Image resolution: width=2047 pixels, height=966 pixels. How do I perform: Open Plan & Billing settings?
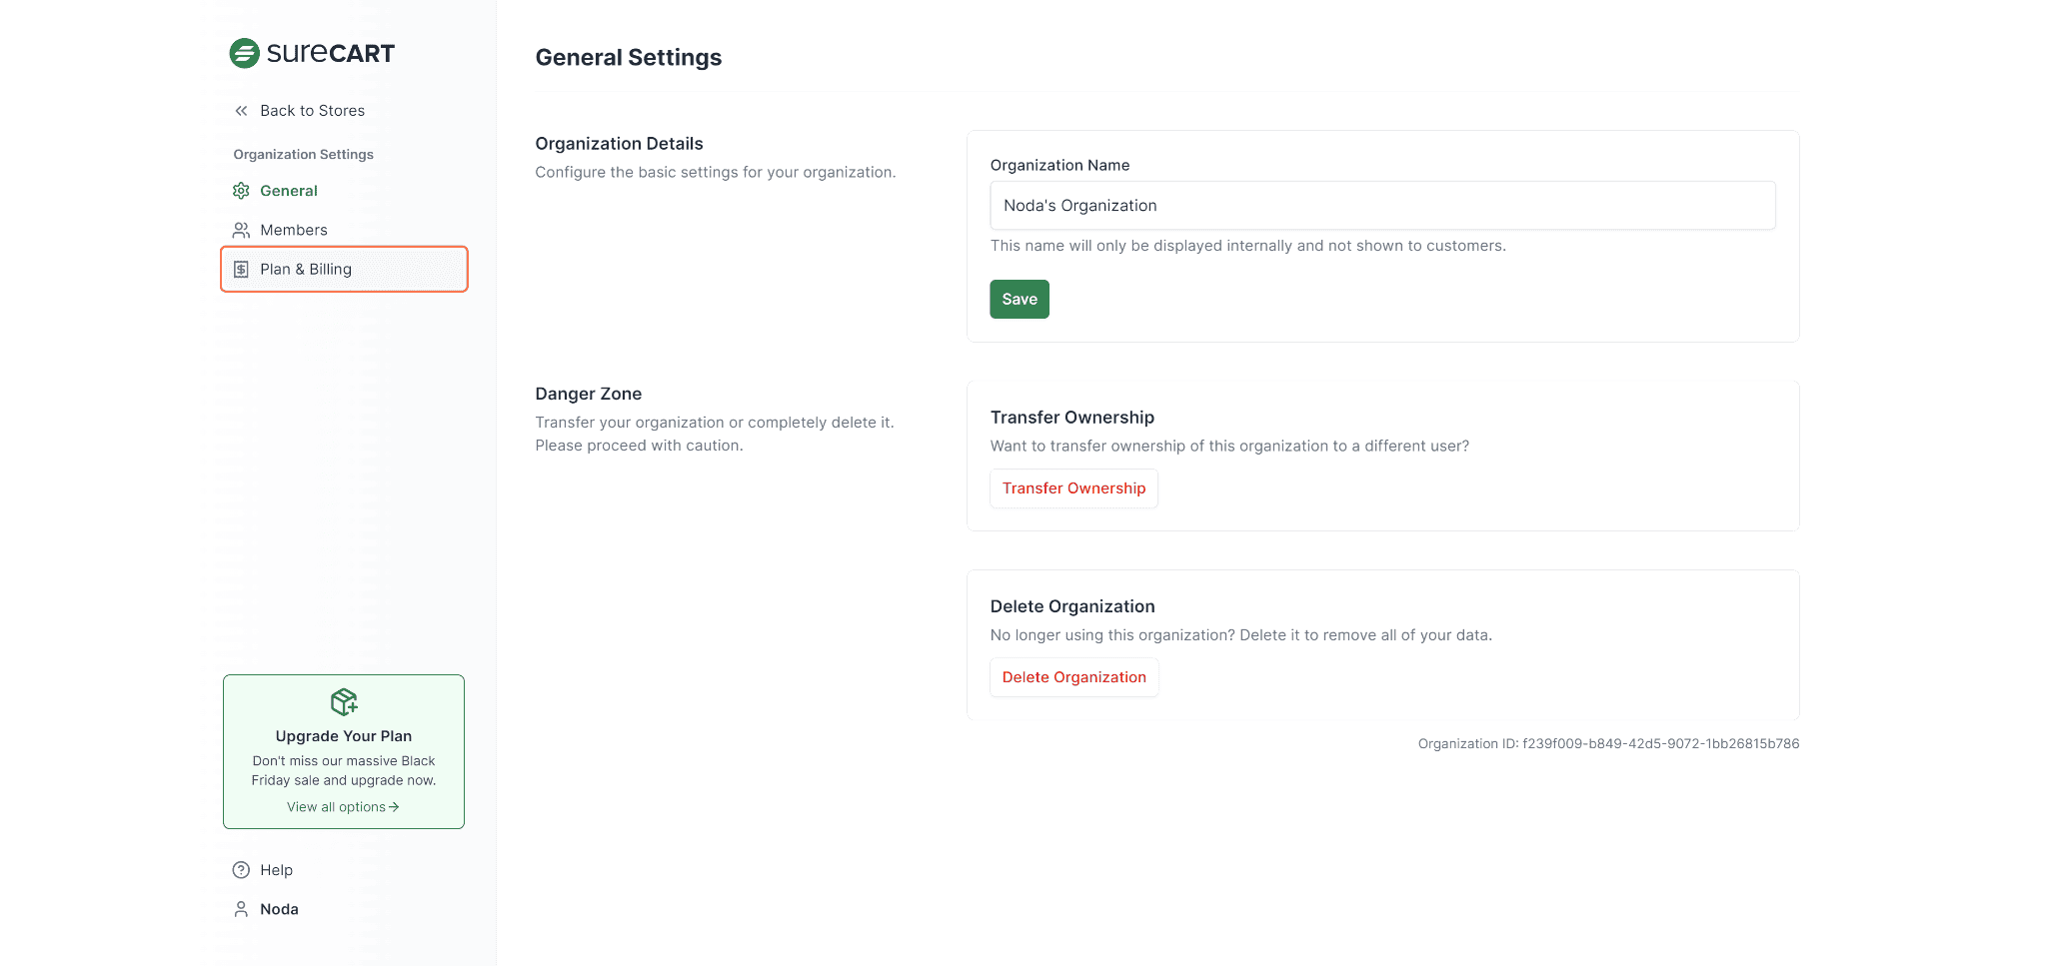(x=306, y=270)
